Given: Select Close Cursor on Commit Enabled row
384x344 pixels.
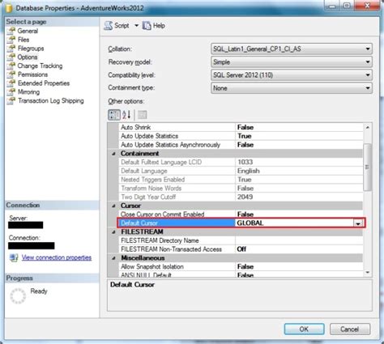Looking at the screenshot, I should click(241, 214).
